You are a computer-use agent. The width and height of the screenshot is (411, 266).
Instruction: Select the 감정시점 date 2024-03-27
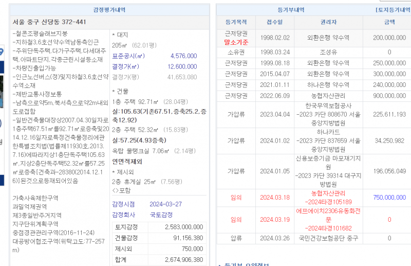coord(166,204)
